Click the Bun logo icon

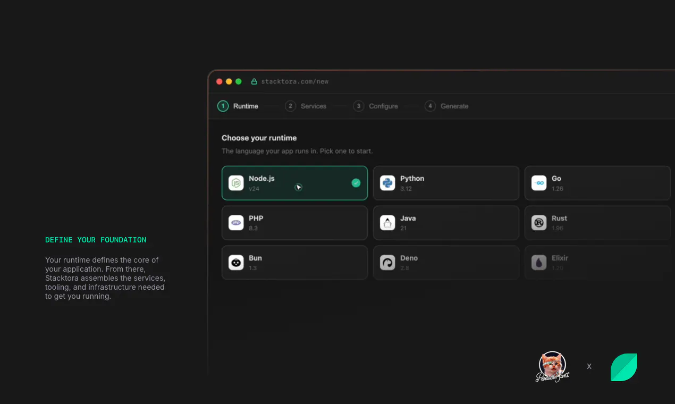coord(236,263)
